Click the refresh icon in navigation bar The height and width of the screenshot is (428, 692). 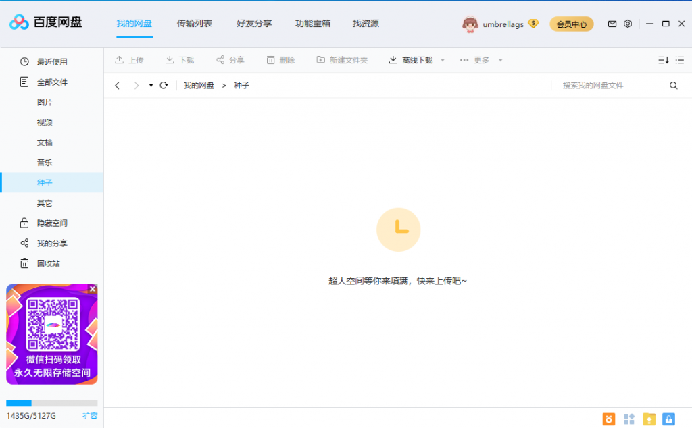(x=164, y=86)
